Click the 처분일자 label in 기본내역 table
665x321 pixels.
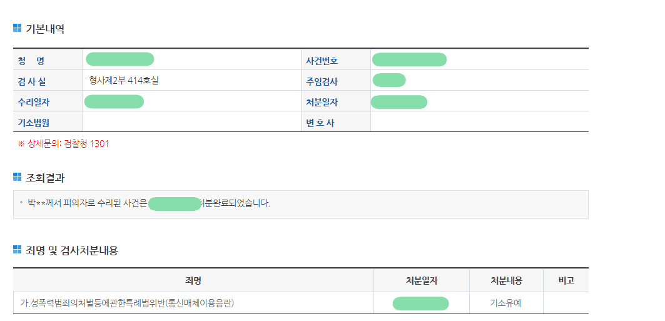click(322, 102)
